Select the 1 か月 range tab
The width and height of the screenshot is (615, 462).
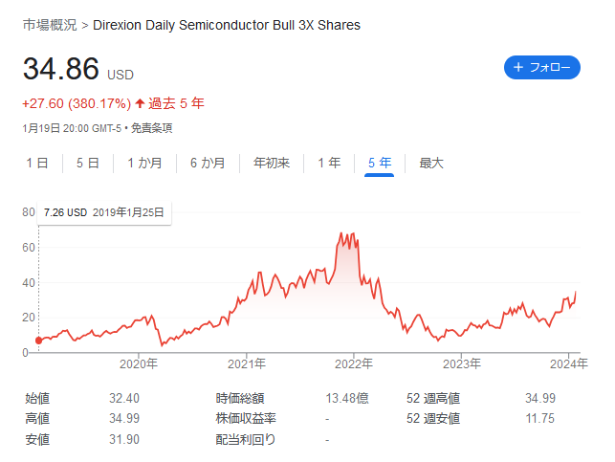144,163
